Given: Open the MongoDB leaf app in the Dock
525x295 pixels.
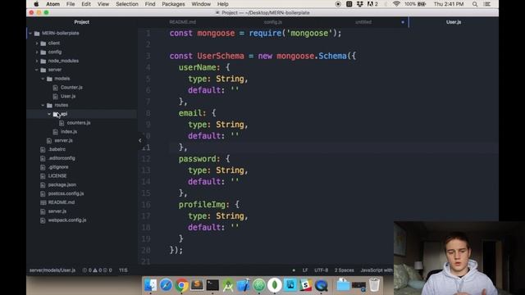Looking at the screenshot, I should [275, 285].
